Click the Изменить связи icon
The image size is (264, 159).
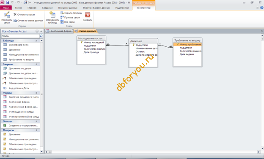click(x=7, y=15)
